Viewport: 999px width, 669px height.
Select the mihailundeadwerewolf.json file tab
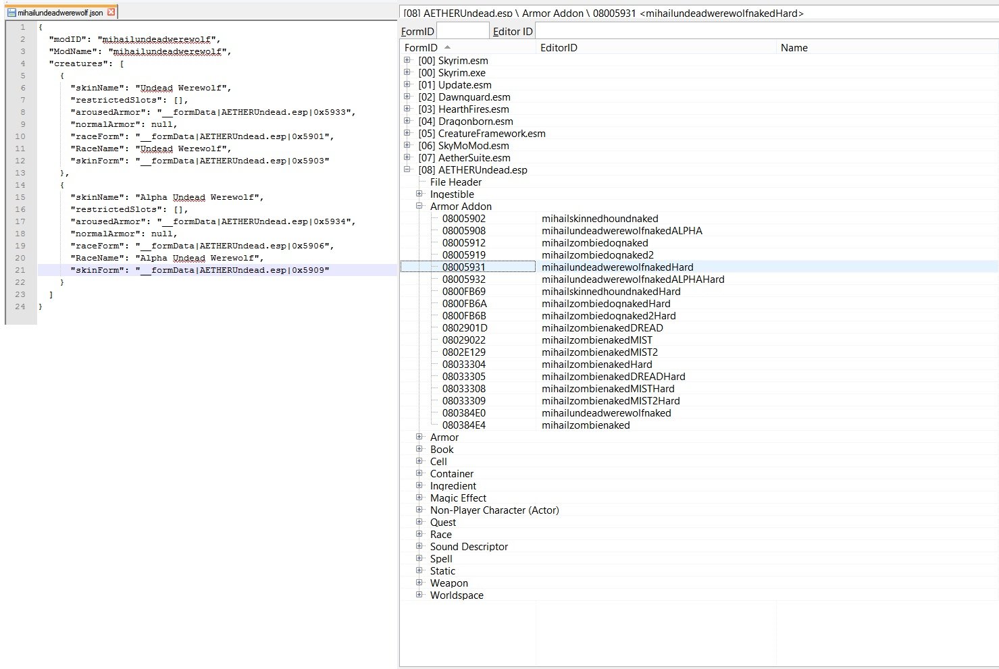coord(59,12)
